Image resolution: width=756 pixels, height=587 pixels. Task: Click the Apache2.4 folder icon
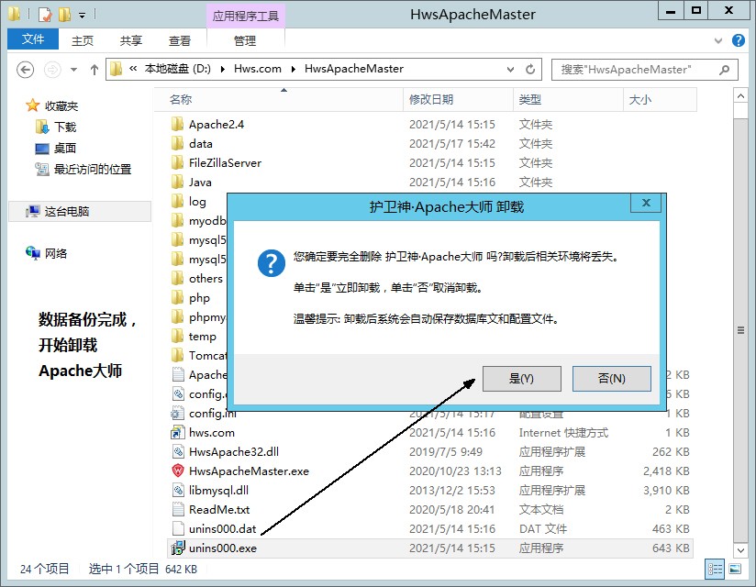(178, 125)
